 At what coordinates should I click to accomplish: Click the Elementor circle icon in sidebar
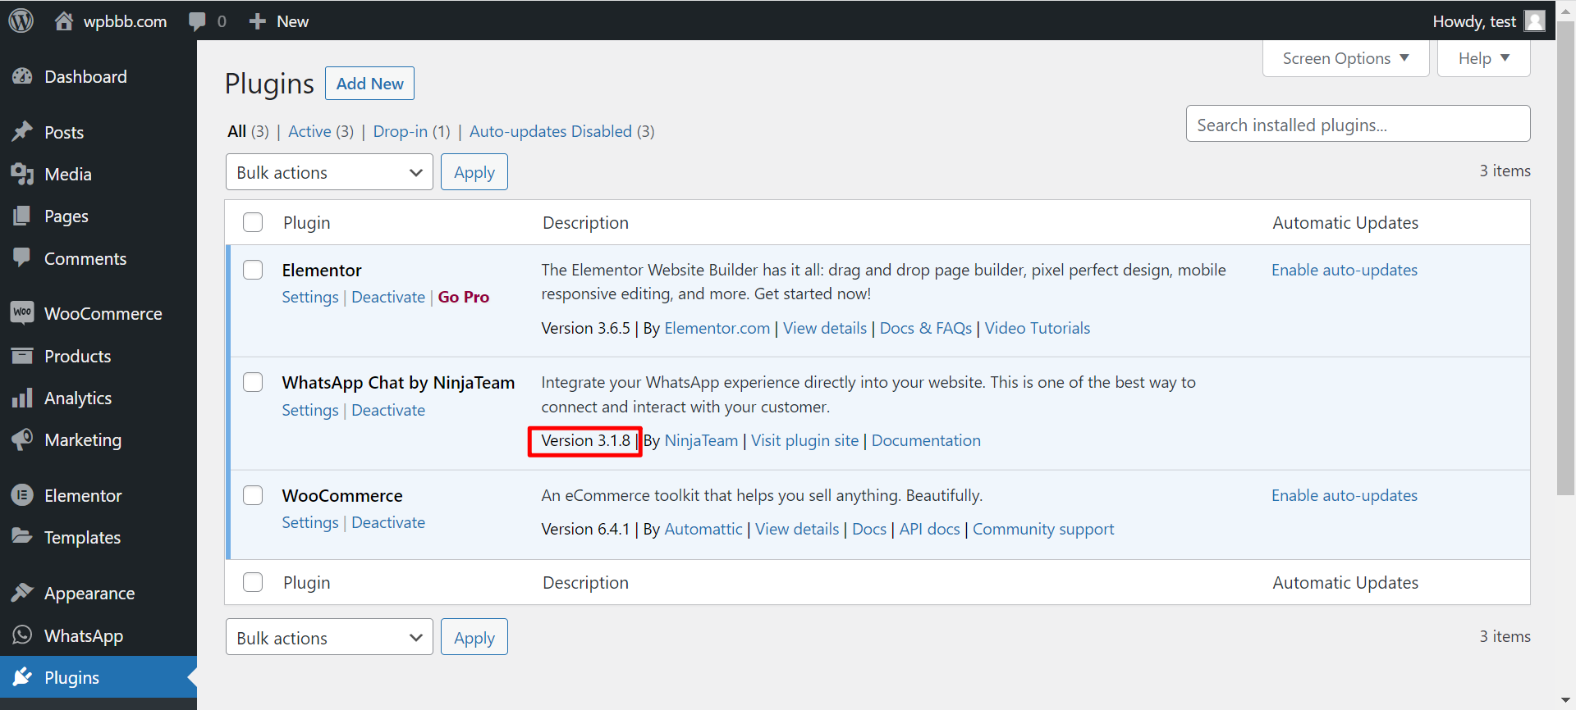(x=22, y=495)
